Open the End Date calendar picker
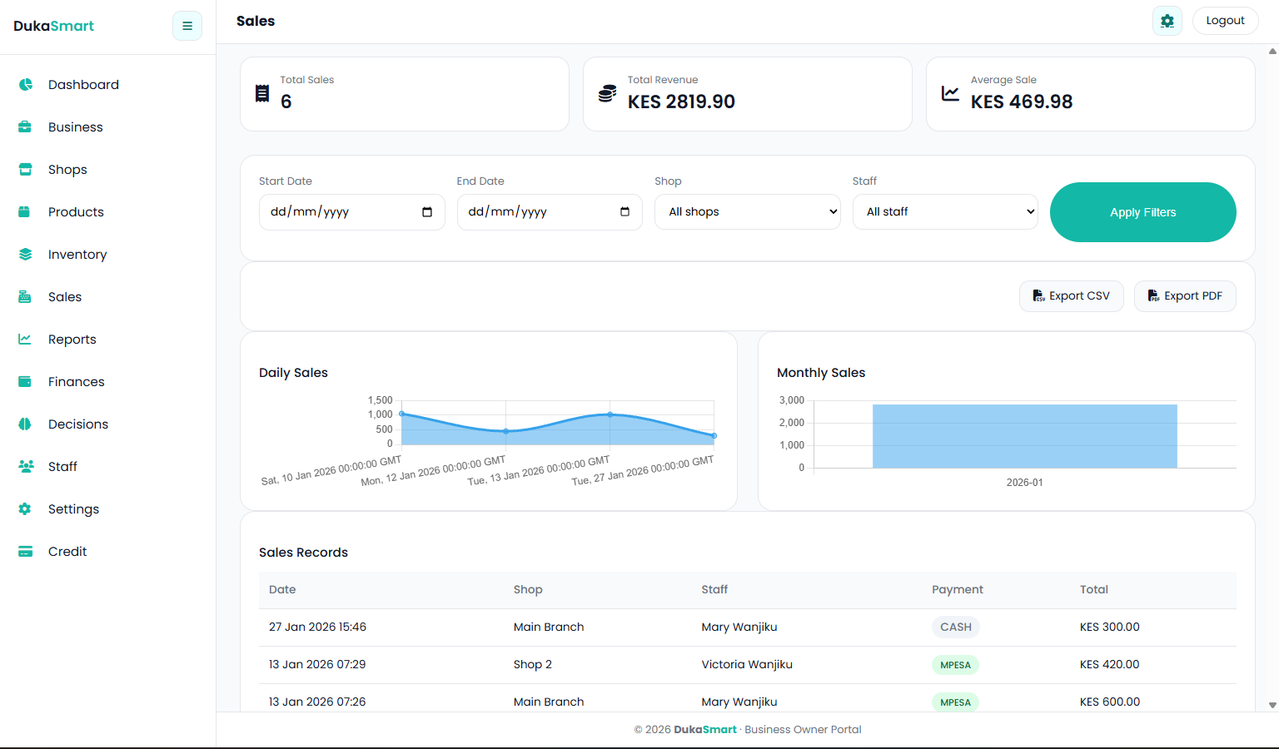This screenshot has width=1279, height=749. [625, 212]
